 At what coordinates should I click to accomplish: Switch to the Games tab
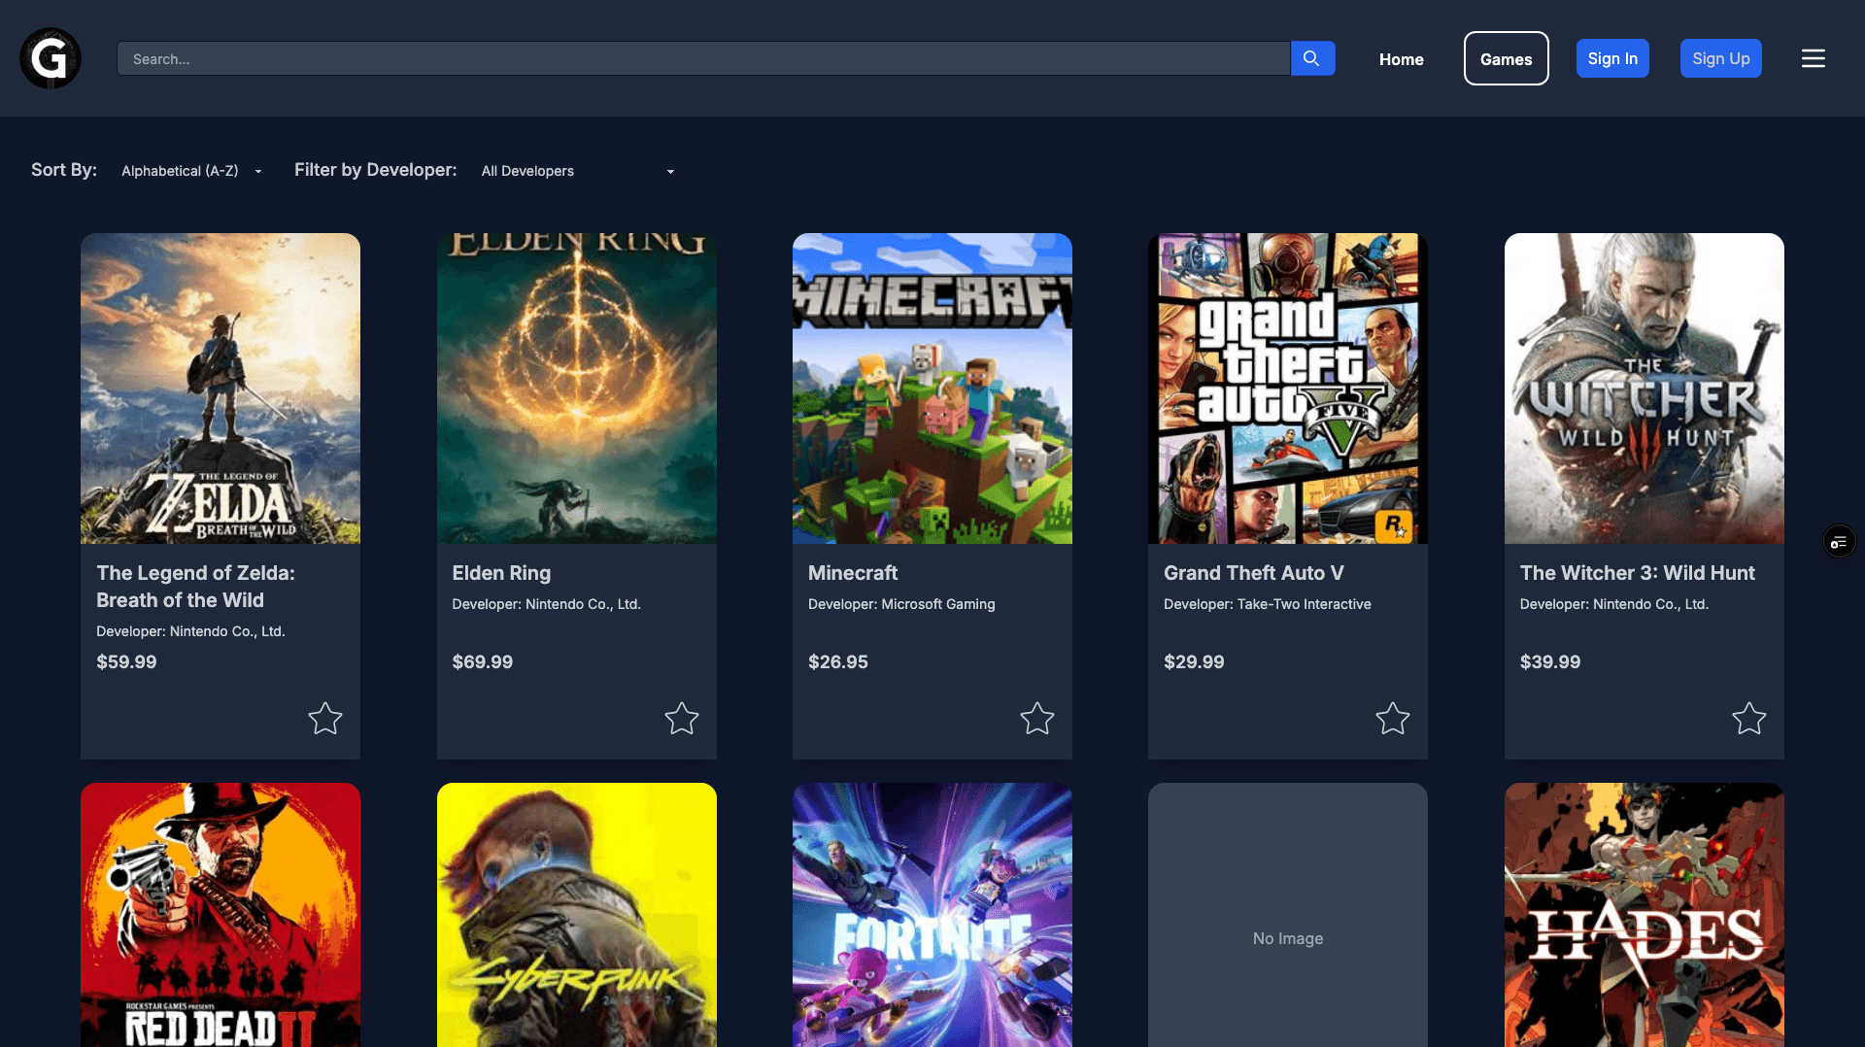coord(1506,58)
